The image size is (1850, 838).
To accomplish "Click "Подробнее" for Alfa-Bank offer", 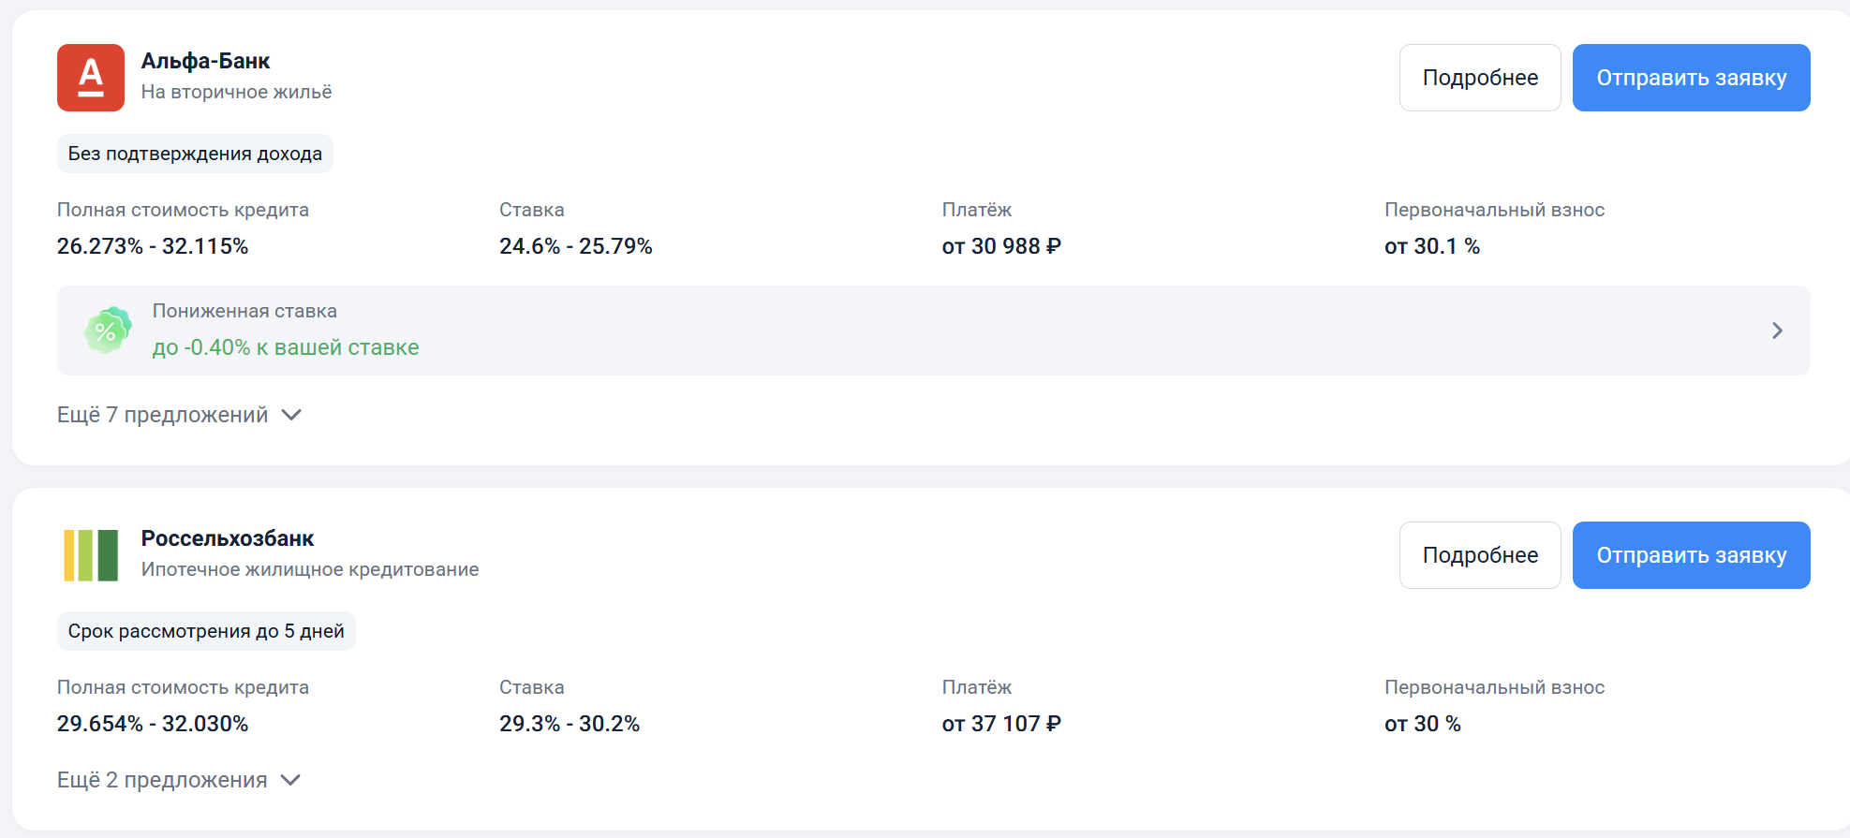I will [x=1480, y=78].
